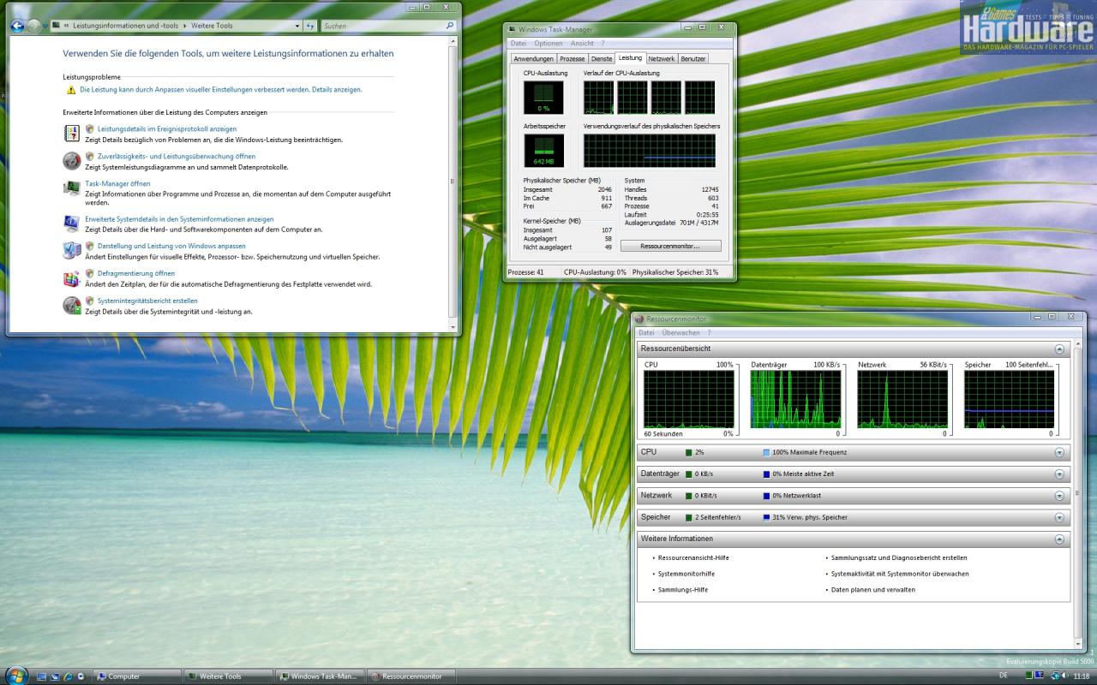
Task: Click the DE language indicator in taskbar
Action: click(x=1004, y=676)
